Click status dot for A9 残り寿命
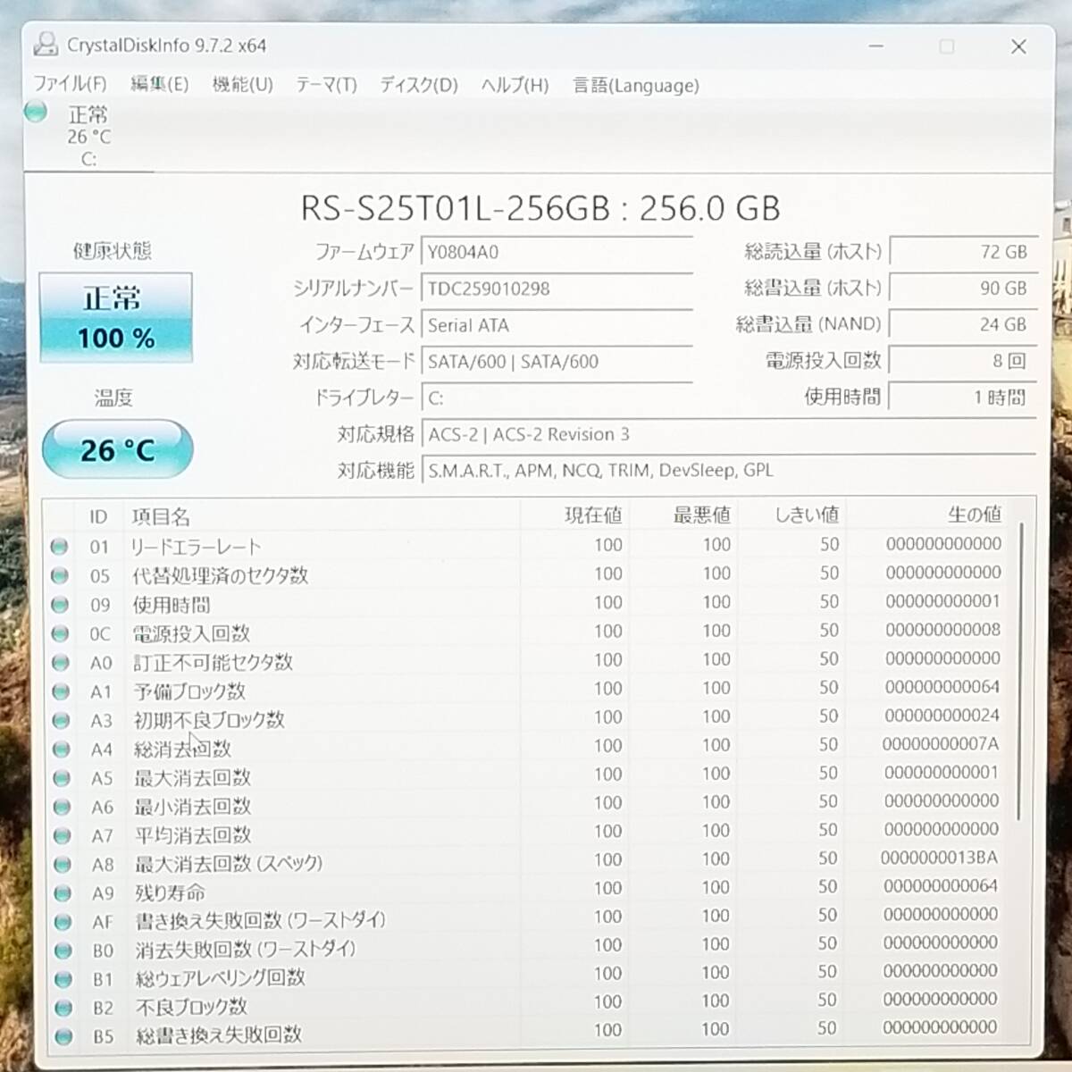This screenshot has width=1072, height=1072. point(62,892)
